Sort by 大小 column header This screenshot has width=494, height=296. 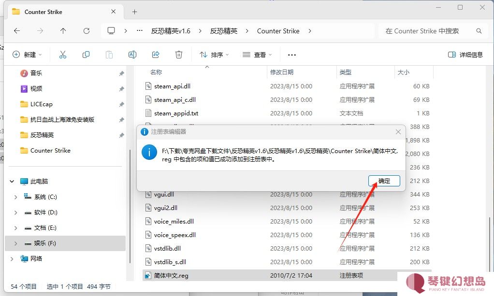403,72
